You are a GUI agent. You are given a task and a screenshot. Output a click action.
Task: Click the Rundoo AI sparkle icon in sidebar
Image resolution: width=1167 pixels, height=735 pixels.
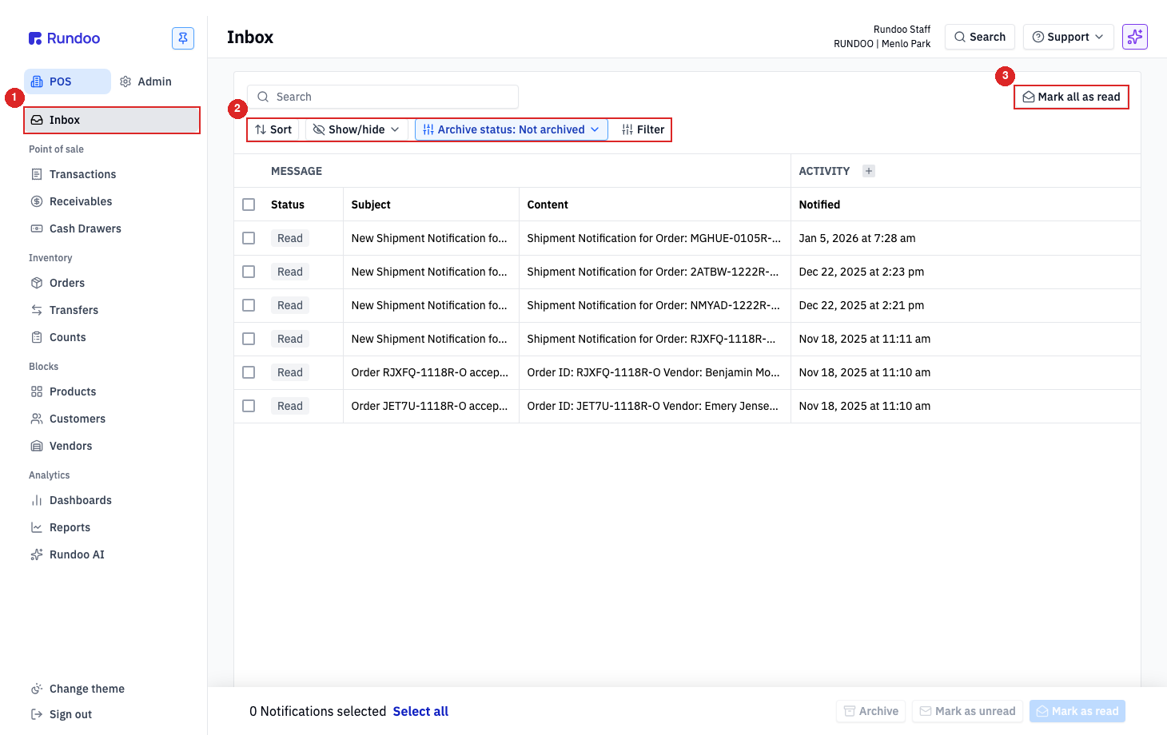click(x=37, y=554)
